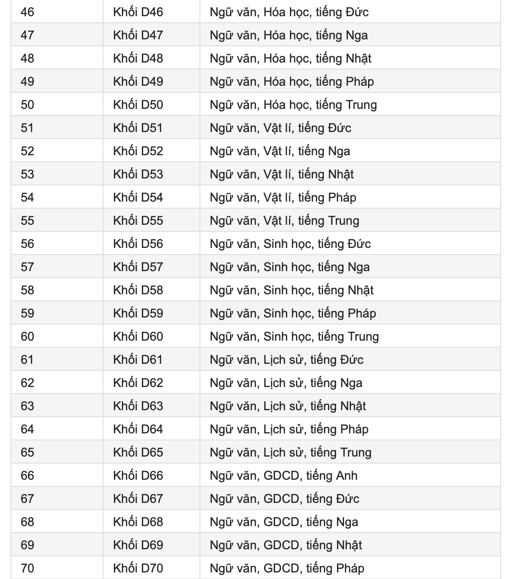Click the Khối D62 cell

[x=151, y=383]
